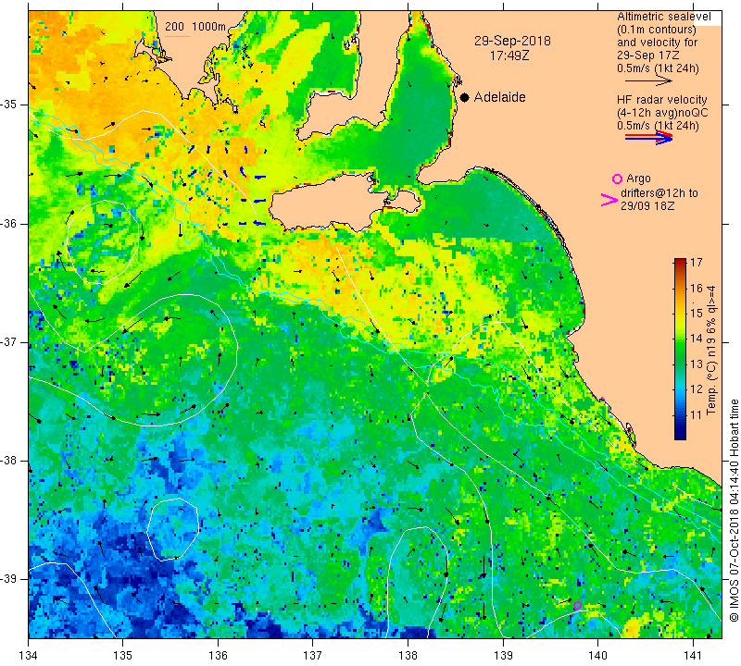The height and width of the screenshot is (666, 741).
Task: Click the -37 latitude axis label
Action: pyautogui.click(x=9, y=341)
